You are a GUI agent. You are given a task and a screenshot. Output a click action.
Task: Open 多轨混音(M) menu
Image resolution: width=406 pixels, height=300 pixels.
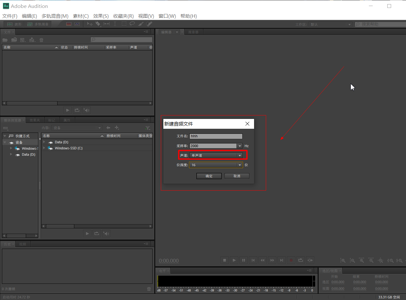pos(55,16)
